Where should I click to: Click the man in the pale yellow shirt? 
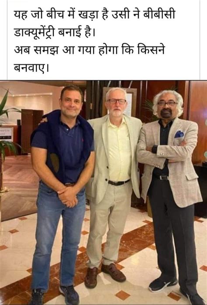coord(114,187)
